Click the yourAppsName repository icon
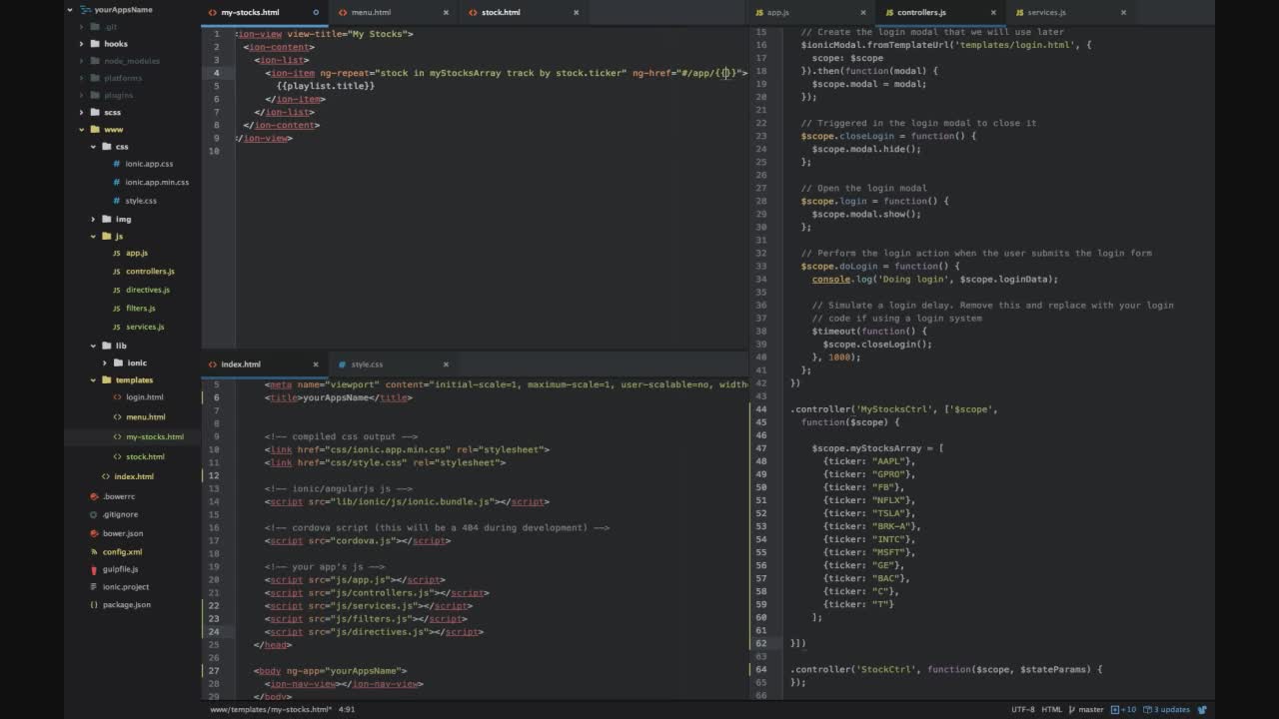 pyautogui.click(x=85, y=9)
